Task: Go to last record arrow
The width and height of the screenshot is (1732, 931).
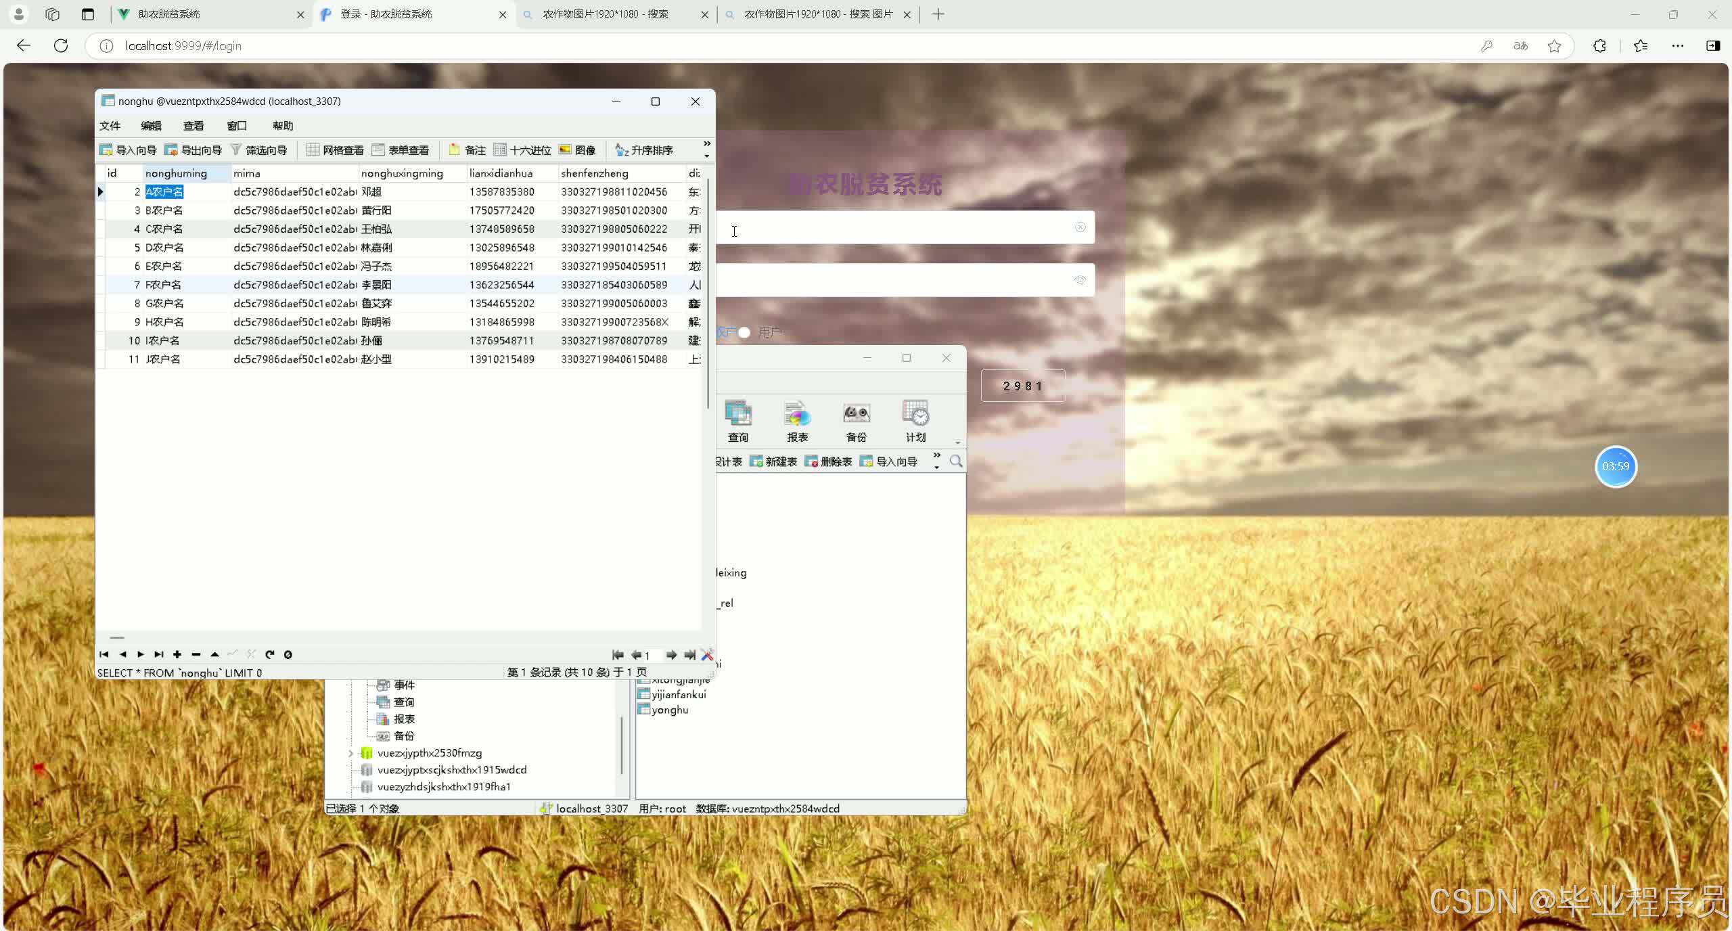Action: [x=159, y=654]
